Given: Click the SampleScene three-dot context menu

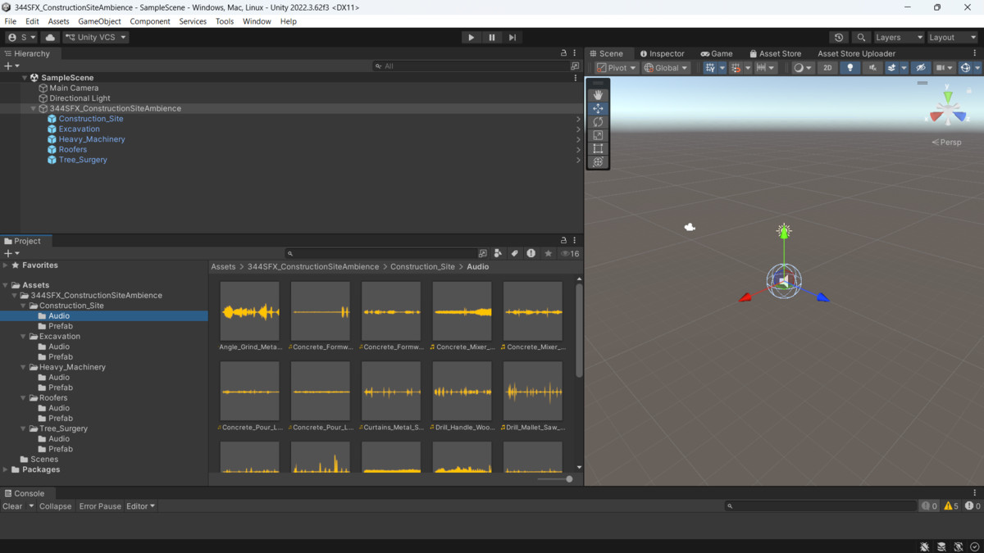Looking at the screenshot, I should (576, 78).
